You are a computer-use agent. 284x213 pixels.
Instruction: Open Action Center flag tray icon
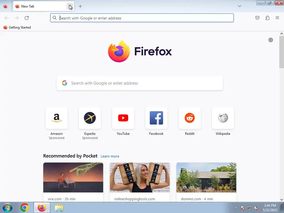point(243,208)
